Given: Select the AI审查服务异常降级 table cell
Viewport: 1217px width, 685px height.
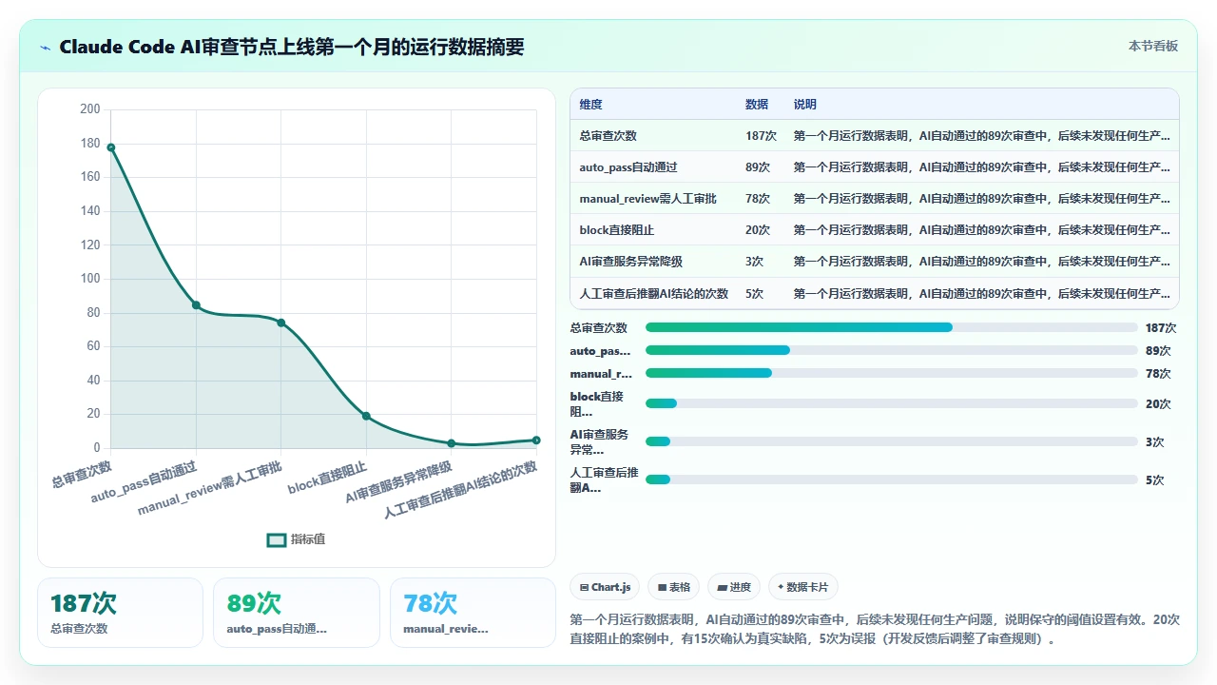Looking at the screenshot, I should [x=631, y=262].
